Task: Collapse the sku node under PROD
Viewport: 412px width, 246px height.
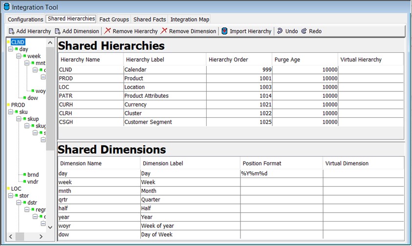Action: point(11,112)
